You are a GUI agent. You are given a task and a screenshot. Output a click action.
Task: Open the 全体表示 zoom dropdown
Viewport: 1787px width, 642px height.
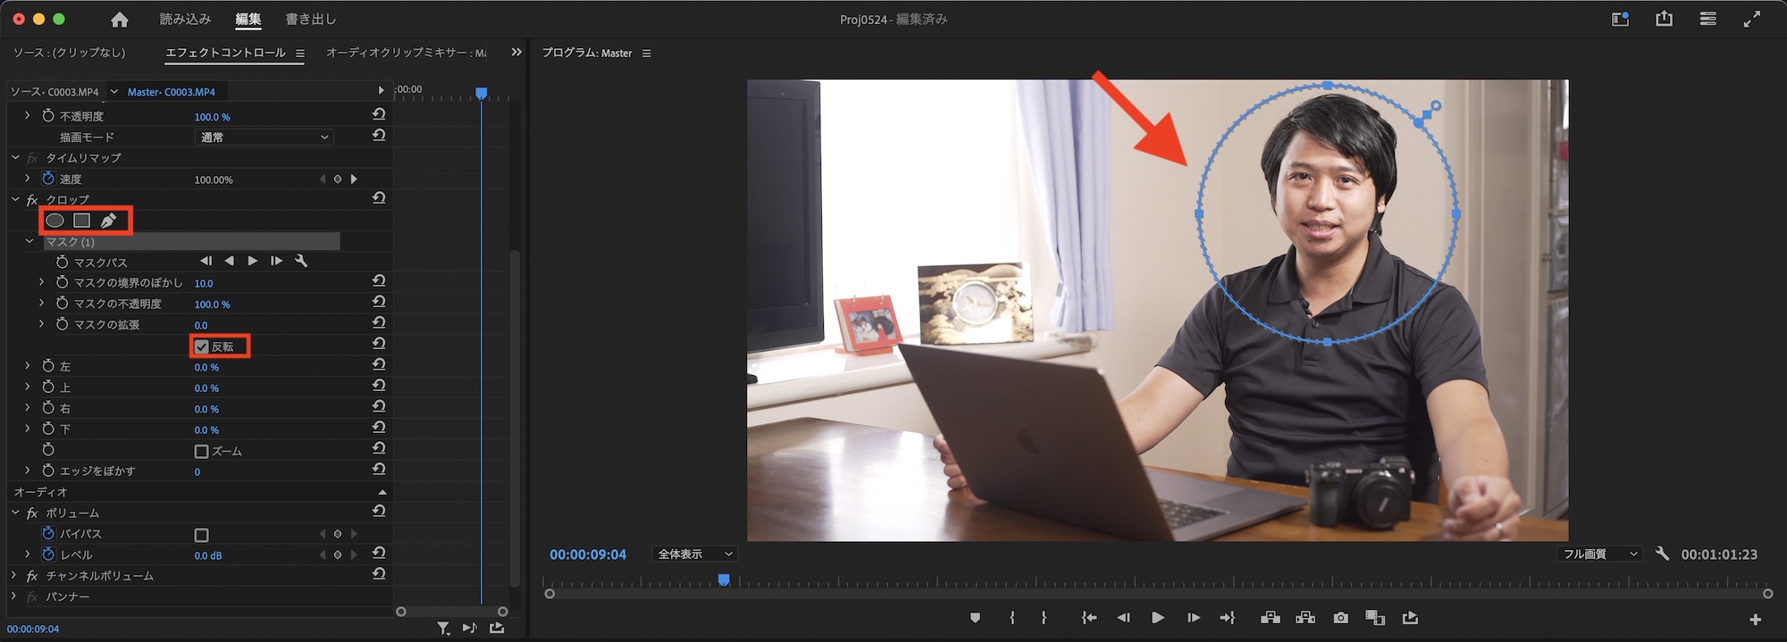694,554
